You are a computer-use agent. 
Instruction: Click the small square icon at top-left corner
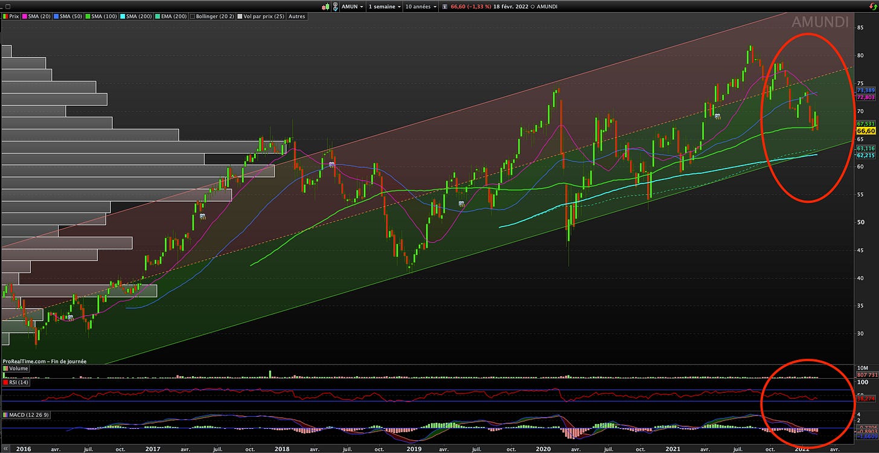point(8,7)
